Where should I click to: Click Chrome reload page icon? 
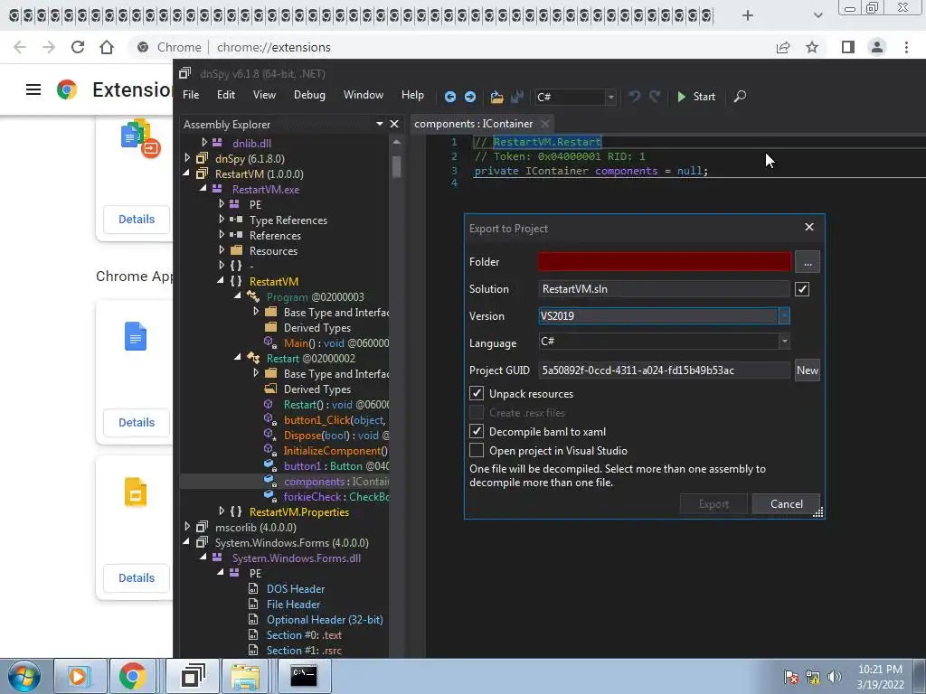pos(78,47)
